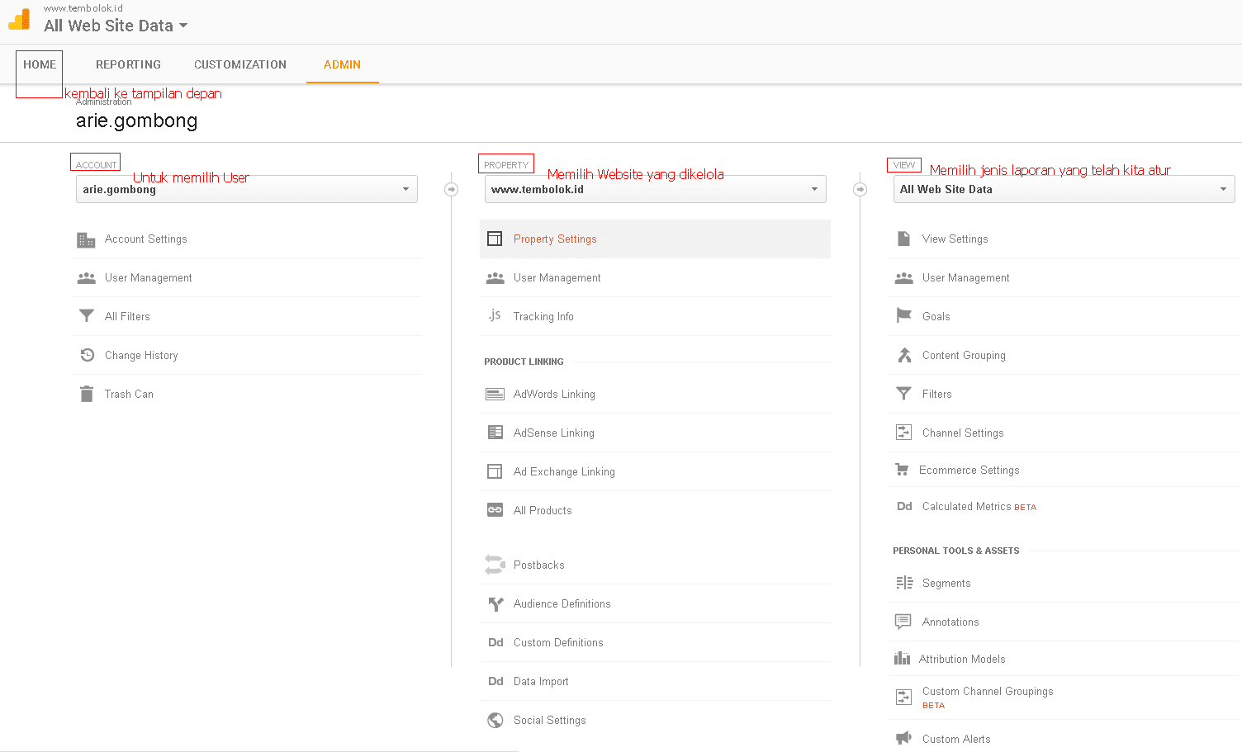The height and width of the screenshot is (752, 1242).
Task: Click the Attribution Models bar chart icon
Action: (x=902, y=659)
